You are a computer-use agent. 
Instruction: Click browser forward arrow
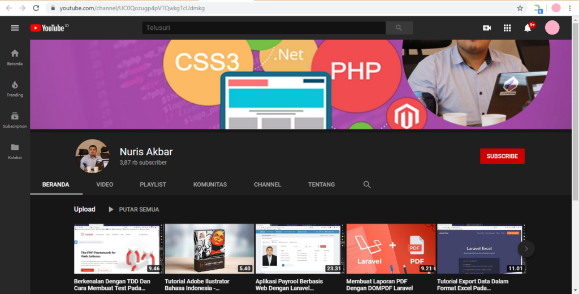(x=23, y=8)
